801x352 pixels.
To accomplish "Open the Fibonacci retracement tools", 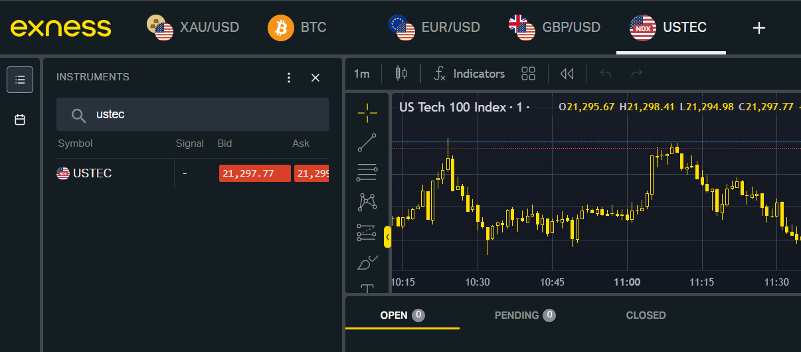I will pyautogui.click(x=367, y=173).
